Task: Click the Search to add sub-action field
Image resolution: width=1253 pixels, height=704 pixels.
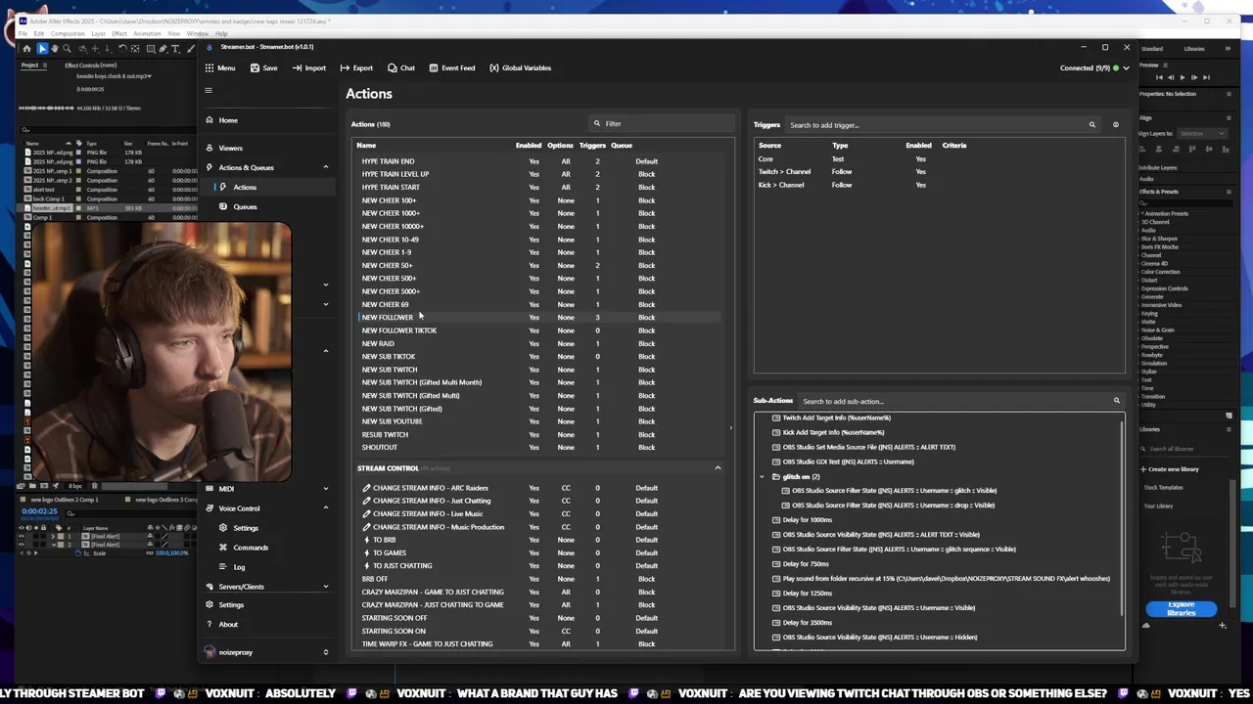Action: tap(961, 401)
